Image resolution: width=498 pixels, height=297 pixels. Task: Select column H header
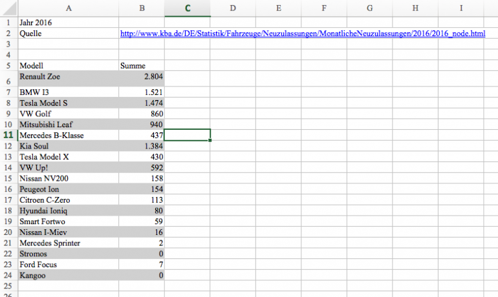415,8
